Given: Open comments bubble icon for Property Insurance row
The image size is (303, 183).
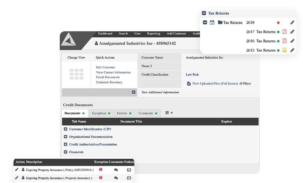Looking at the screenshot, I should 116,178.
